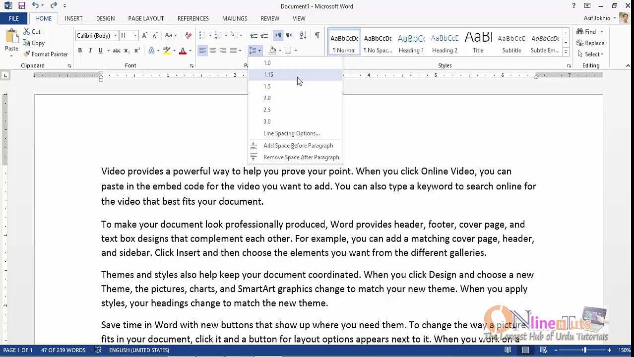634x357 pixels.
Task: Open the borders dropdown arrow
Action: pos(296,51)
